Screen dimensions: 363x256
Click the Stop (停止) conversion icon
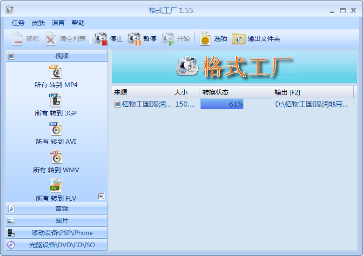pos(101,39)
